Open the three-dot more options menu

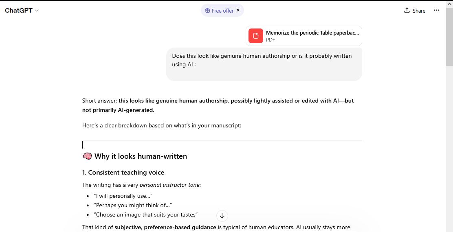coord(437,11)
